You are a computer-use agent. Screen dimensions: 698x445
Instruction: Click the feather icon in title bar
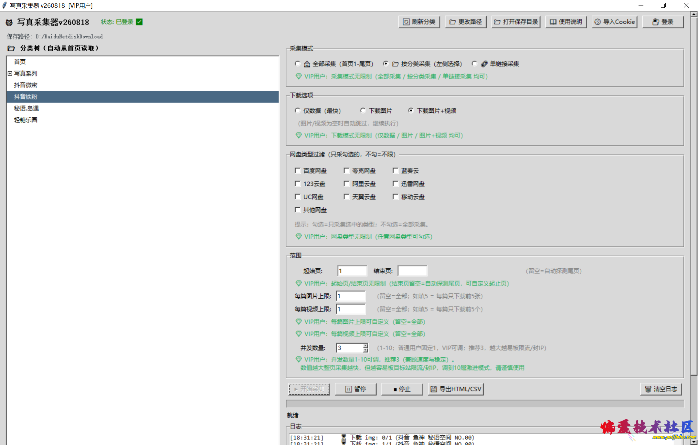point(5,5)
